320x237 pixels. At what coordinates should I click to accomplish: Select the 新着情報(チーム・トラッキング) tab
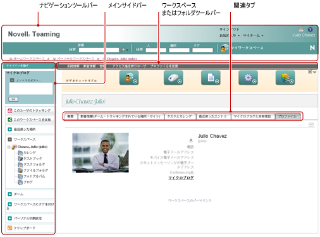[121, 116]
